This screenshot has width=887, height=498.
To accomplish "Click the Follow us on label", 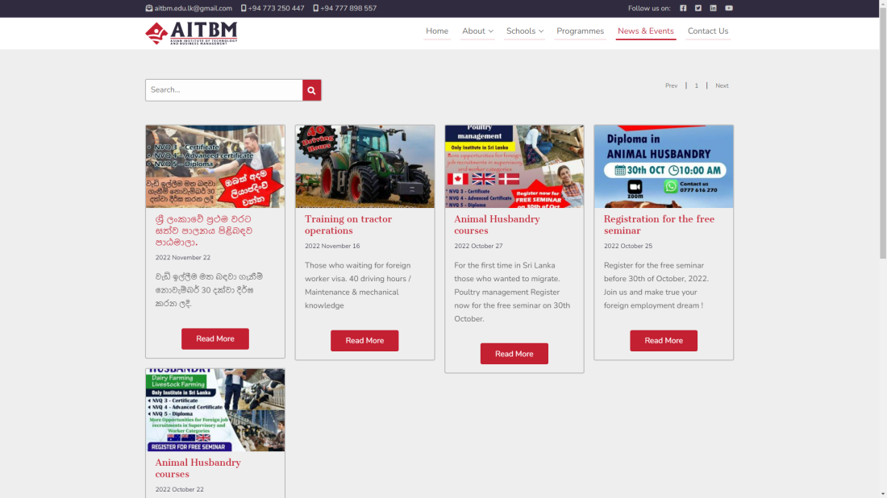I will [x=649, y=9].
